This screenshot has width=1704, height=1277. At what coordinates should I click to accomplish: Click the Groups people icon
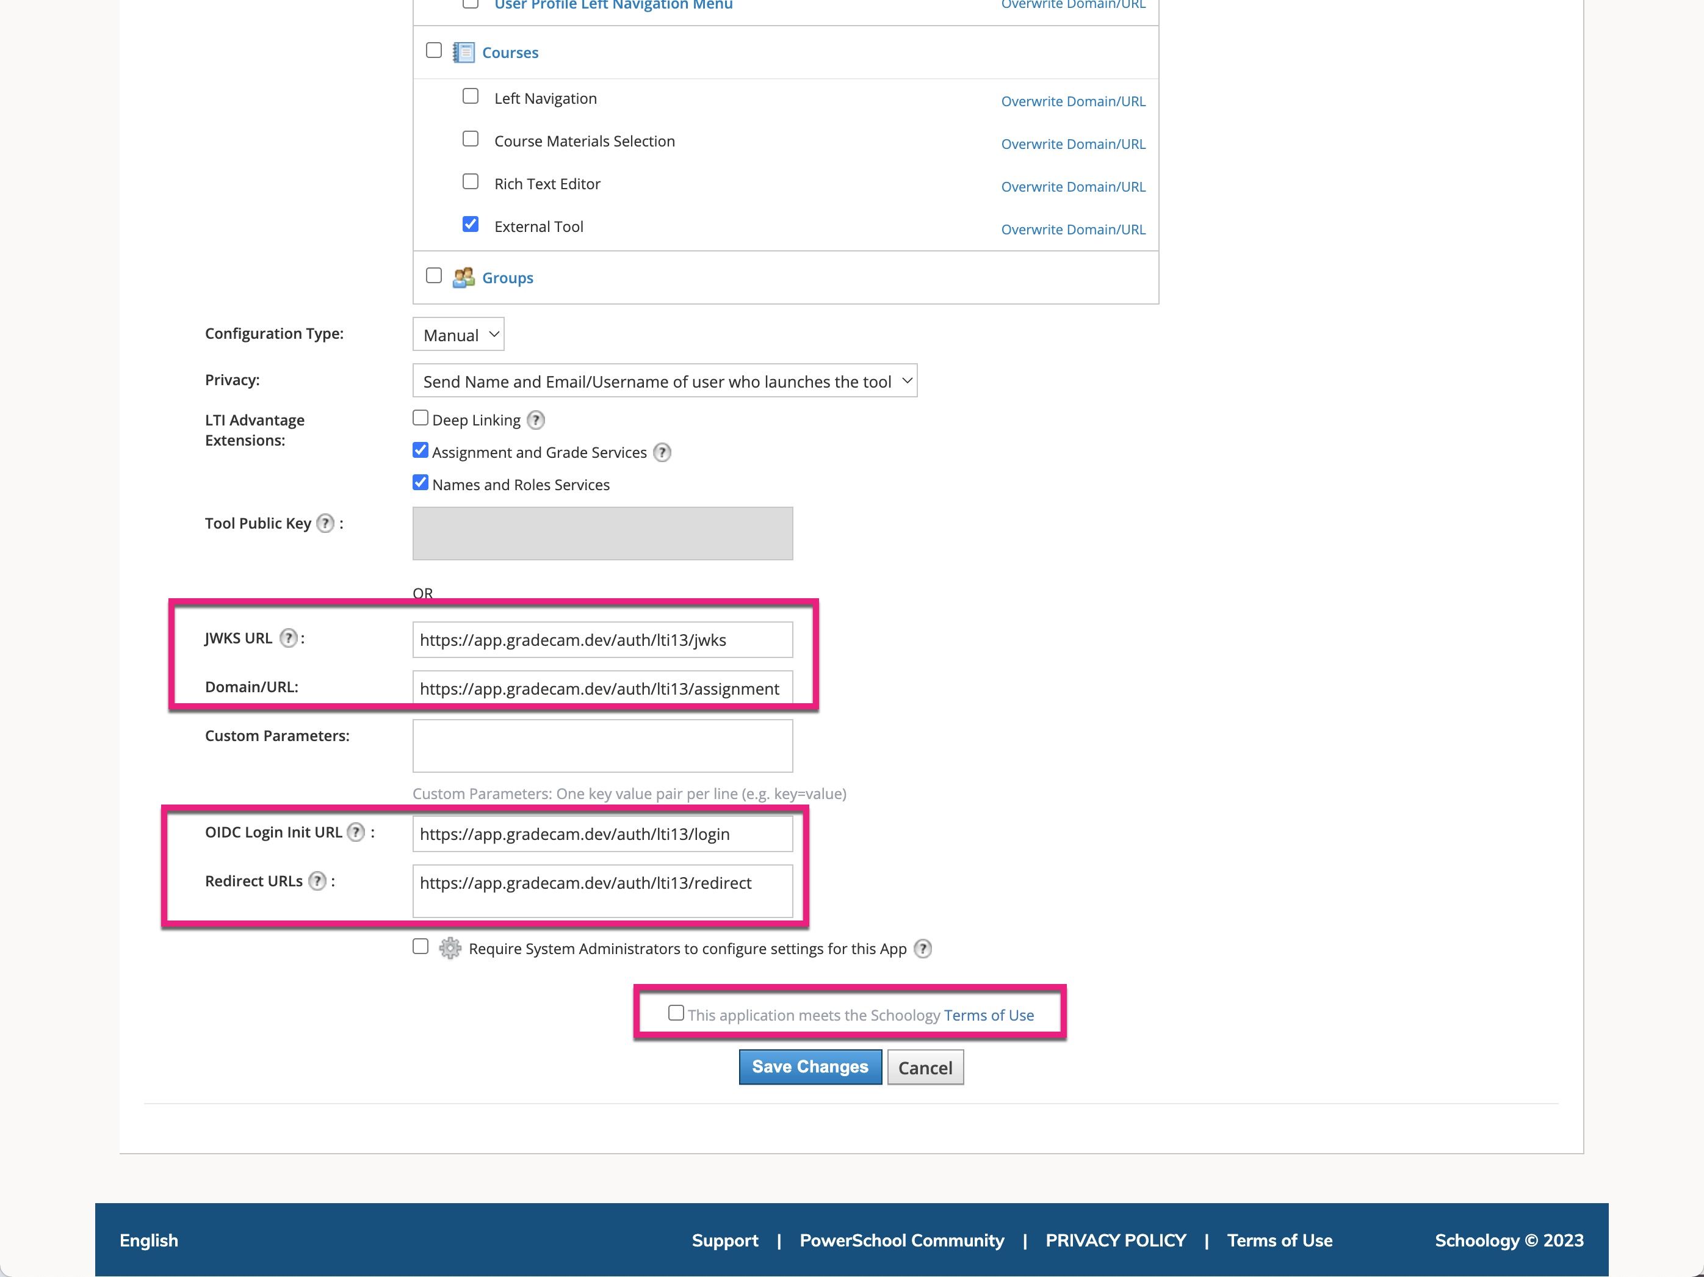(x=463, y=278)
